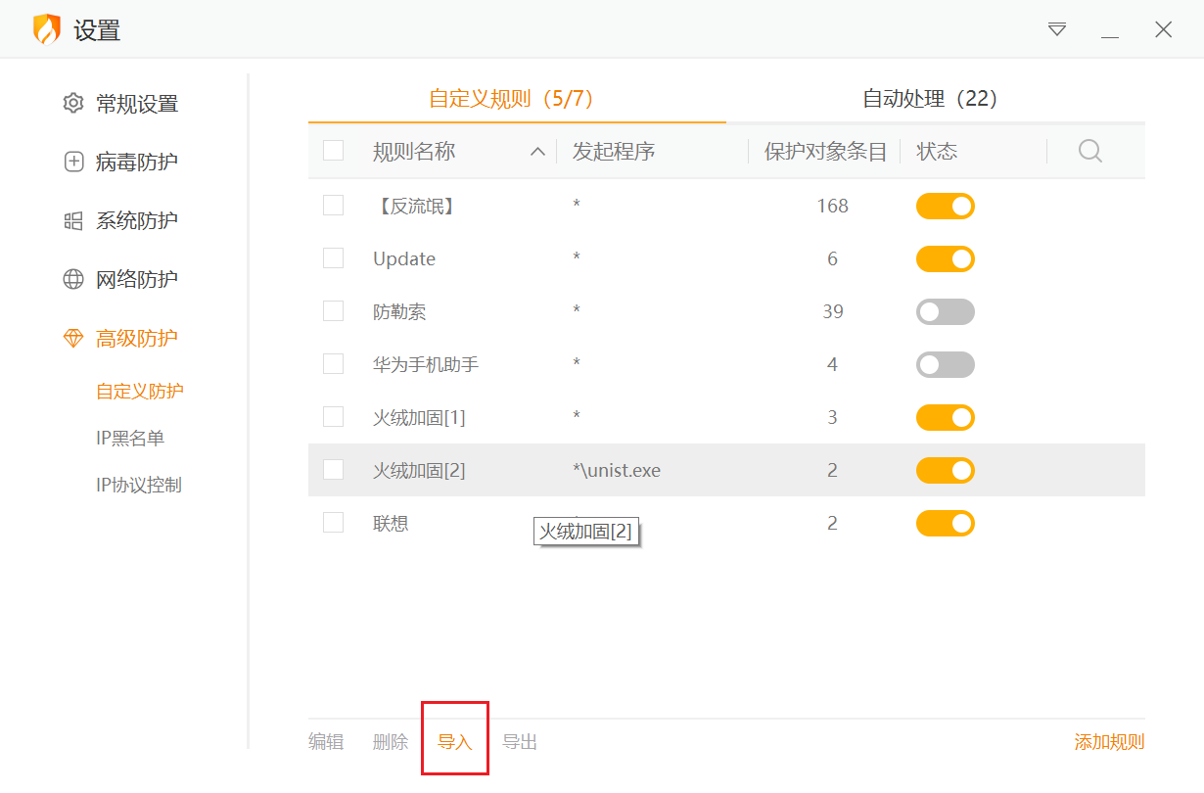Click the 高级防护 diamond icon

[x=73, y=339]
